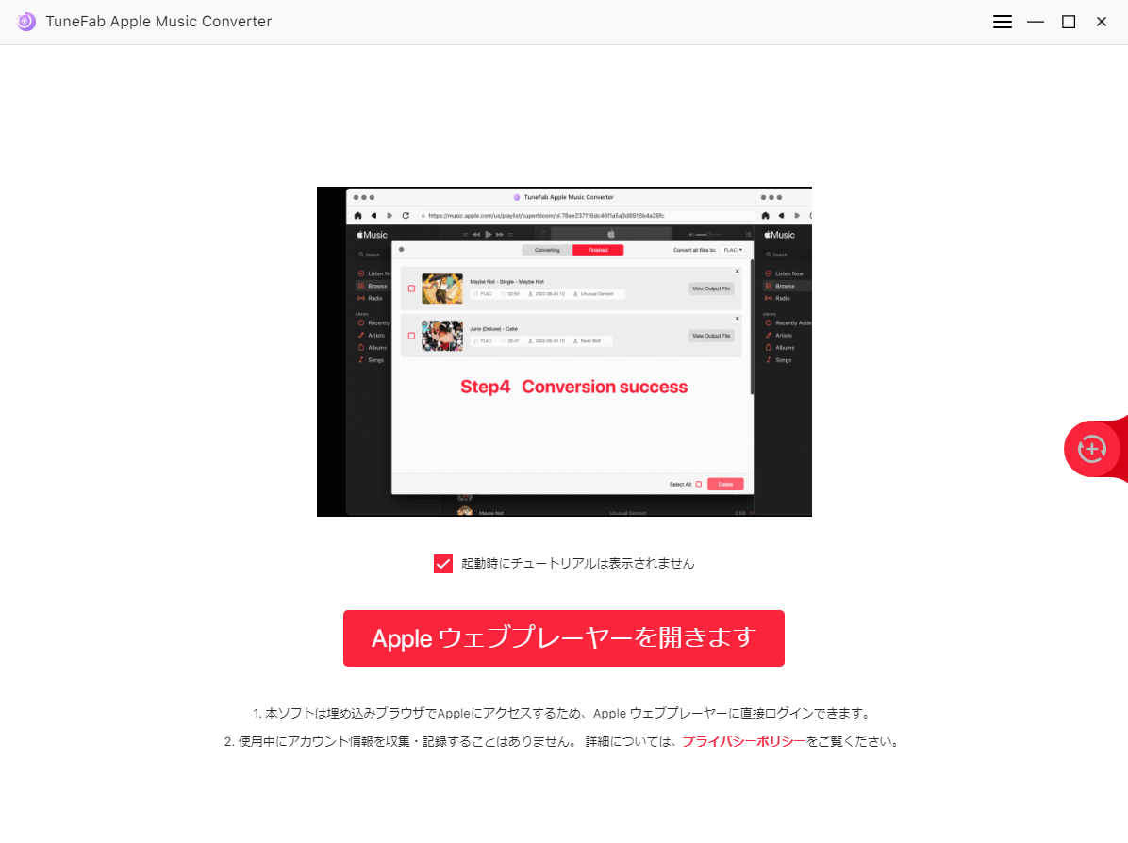Click the note 1 text about embedded browser
The height and width of the screenshot is (843, 1128).
(563, 714)
